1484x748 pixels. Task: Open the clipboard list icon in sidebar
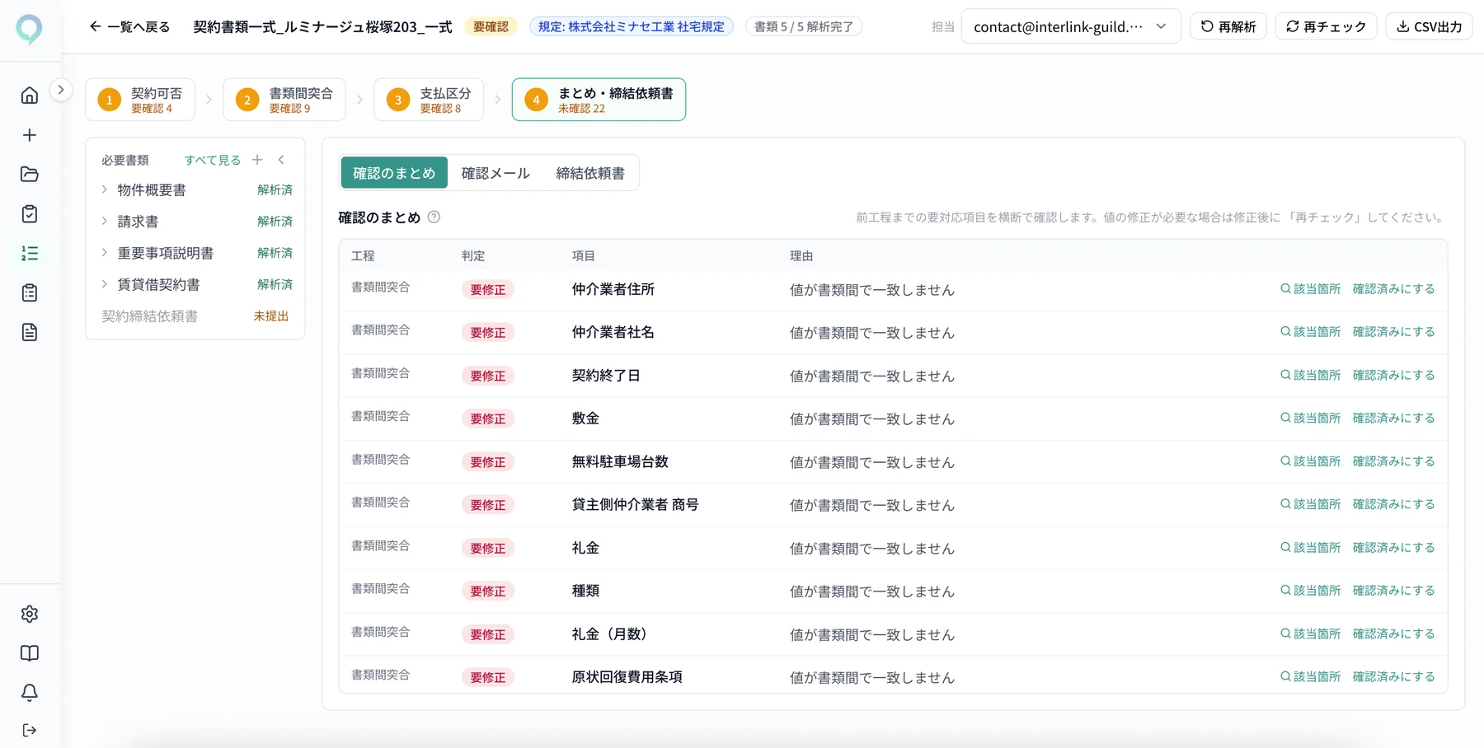click(x=30, y=293)
